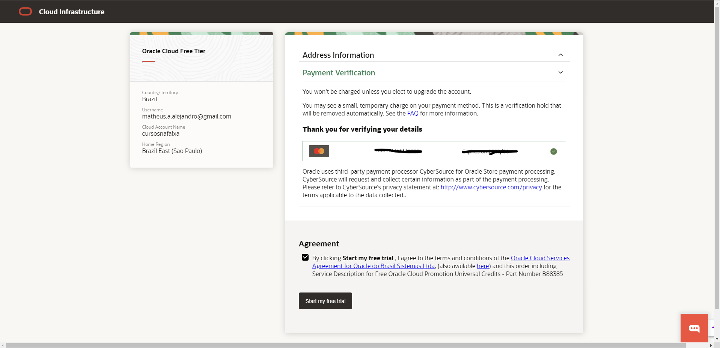Click the Mastercard card icon
The width and height of the screenshot is (720, 348).
(x=319, y=151)
